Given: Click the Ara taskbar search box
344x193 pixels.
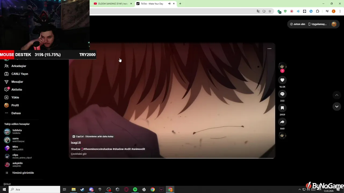Looking at the screenshot, I should (34, 190).
